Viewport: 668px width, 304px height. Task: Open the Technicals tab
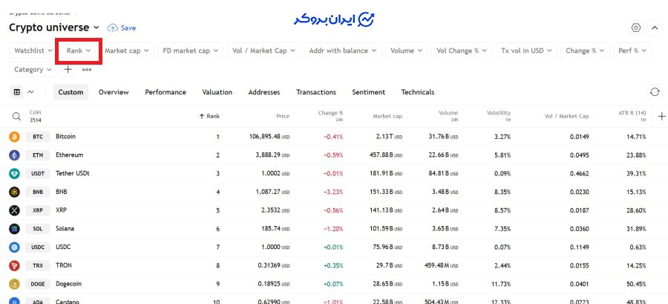(x=417, y=92)
